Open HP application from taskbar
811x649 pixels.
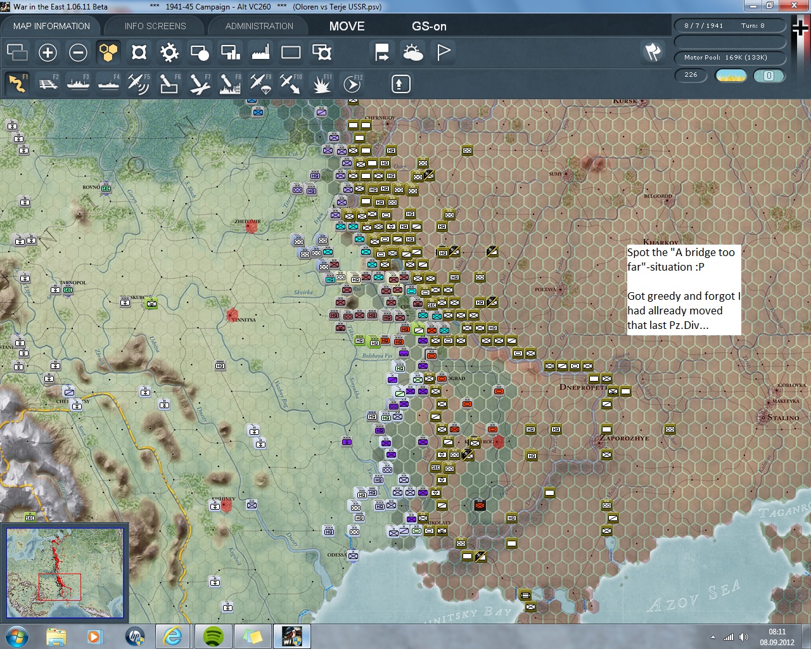(x=135, y=636)
